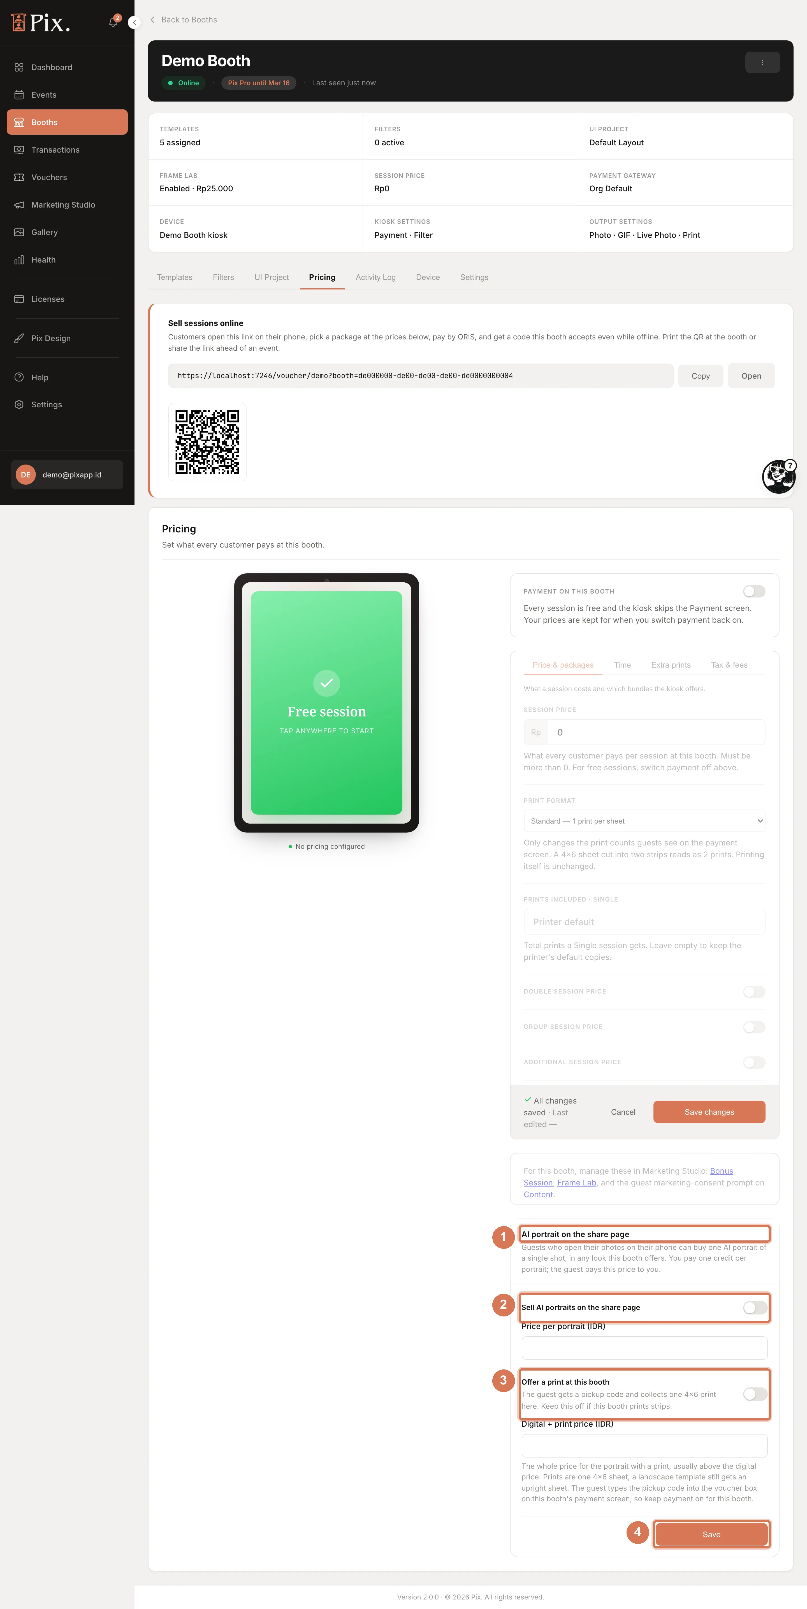Toggle Offer a print at this booth
The image size is (807, 1609).
tap(755, 1394)
